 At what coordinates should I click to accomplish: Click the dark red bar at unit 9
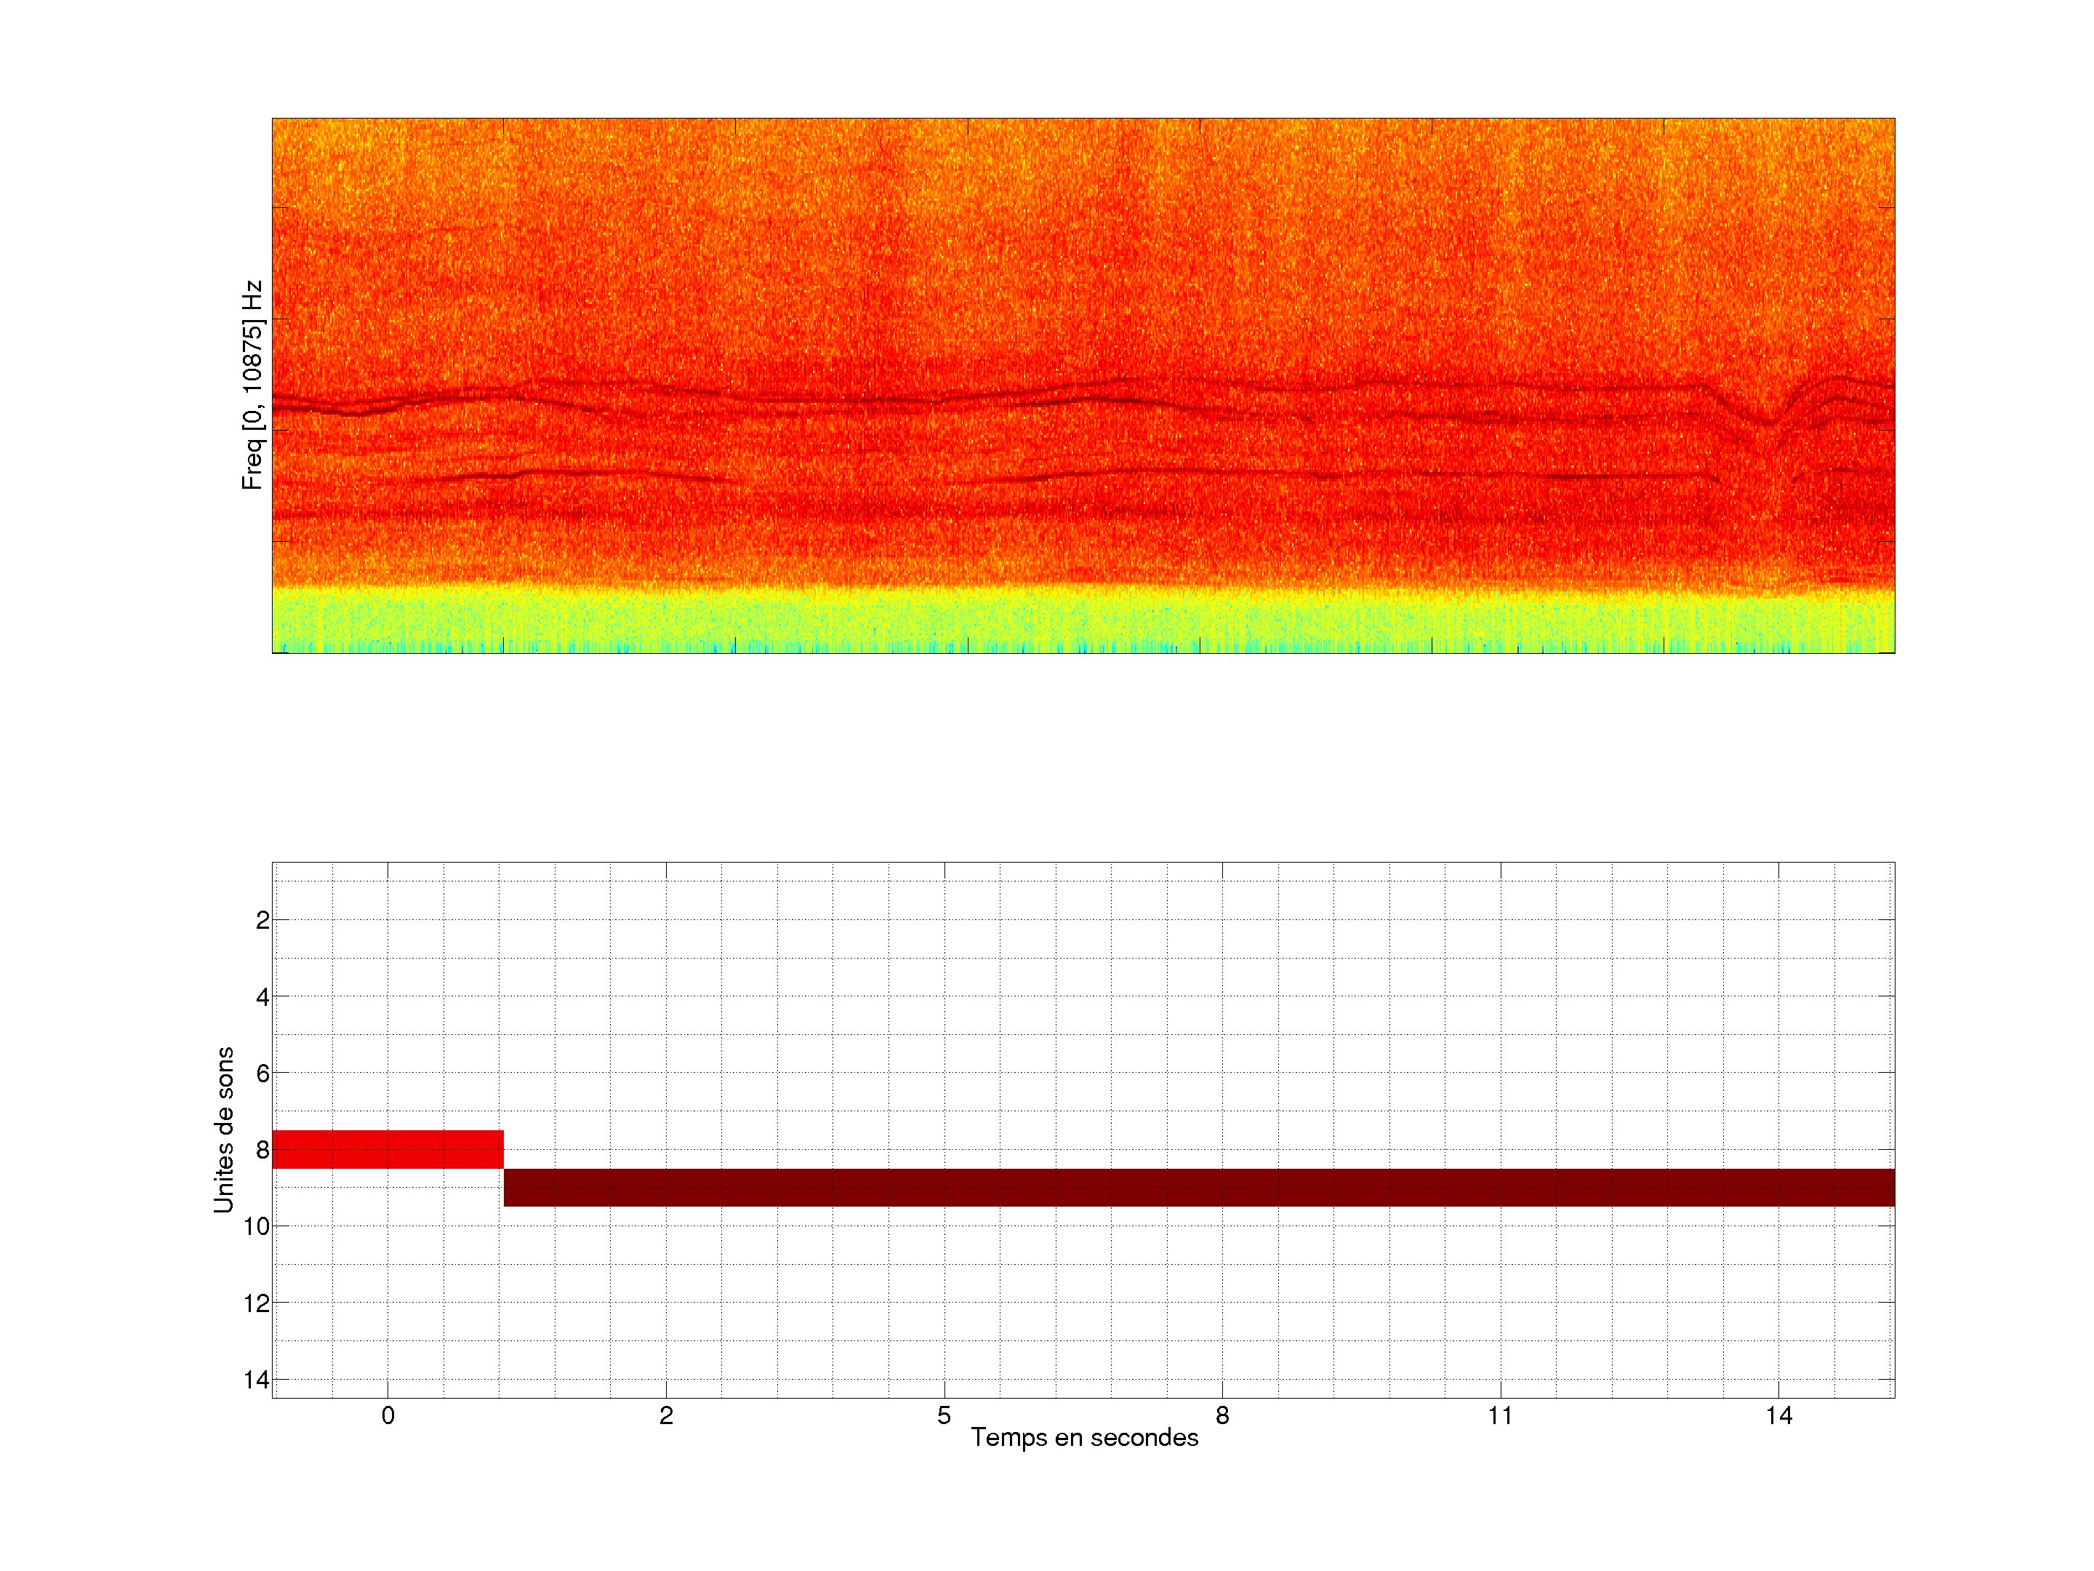[x=1198, y=1188]
